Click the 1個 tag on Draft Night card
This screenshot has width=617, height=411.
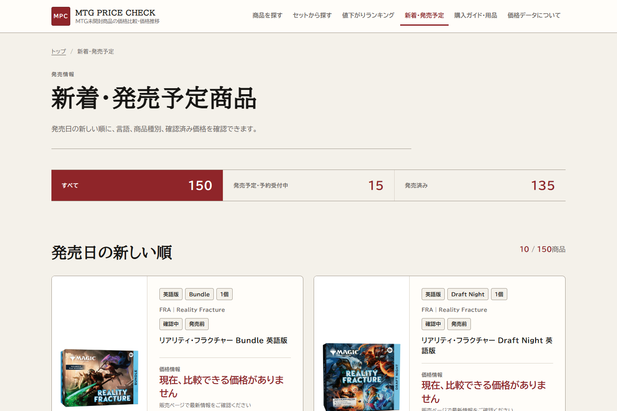499,294
